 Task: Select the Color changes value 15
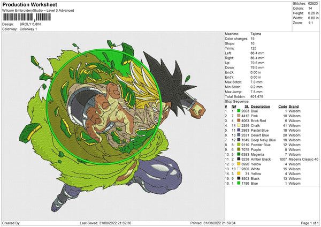pos(253,39)
